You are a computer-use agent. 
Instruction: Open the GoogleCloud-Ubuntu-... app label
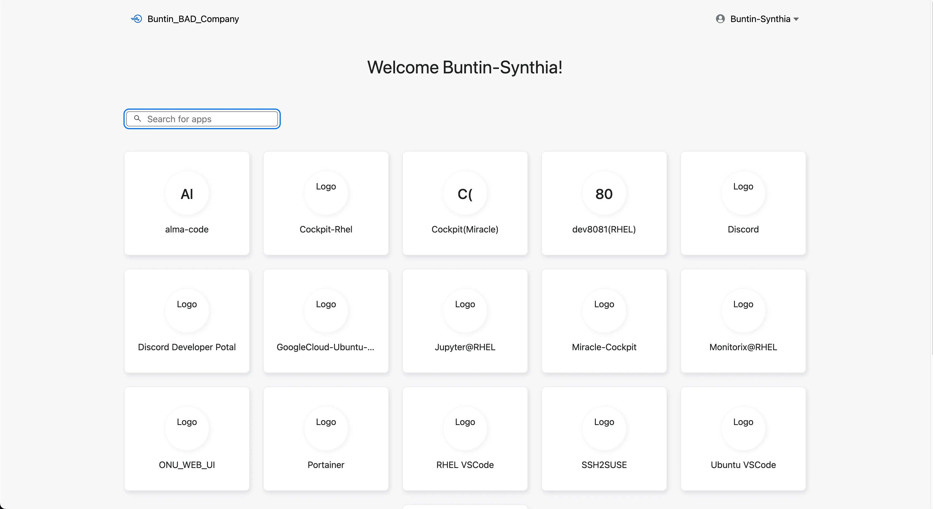click(326, 347)
